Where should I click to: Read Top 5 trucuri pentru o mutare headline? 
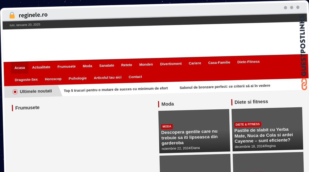(x=116, y=89)
